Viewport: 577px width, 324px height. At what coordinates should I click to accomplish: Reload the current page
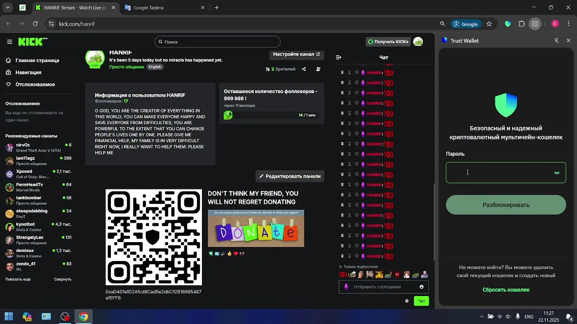(35, 24)
